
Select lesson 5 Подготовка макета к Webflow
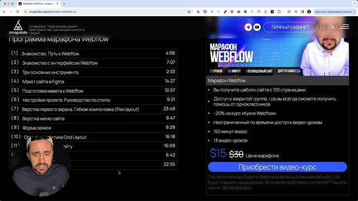93,90
